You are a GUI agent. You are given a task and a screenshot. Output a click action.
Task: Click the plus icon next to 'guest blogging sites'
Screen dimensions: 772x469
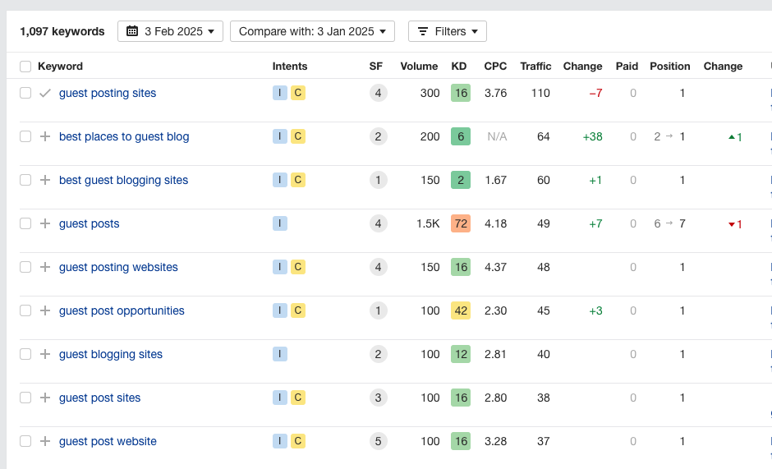[45, 354]
